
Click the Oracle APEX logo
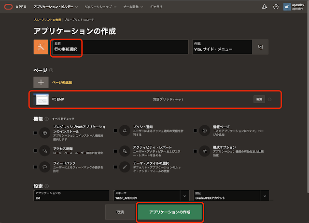pos(8,7)
